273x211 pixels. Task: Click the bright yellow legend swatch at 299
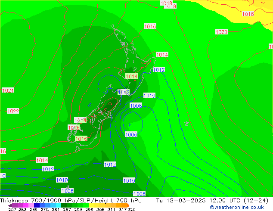(x=91, y=205)
